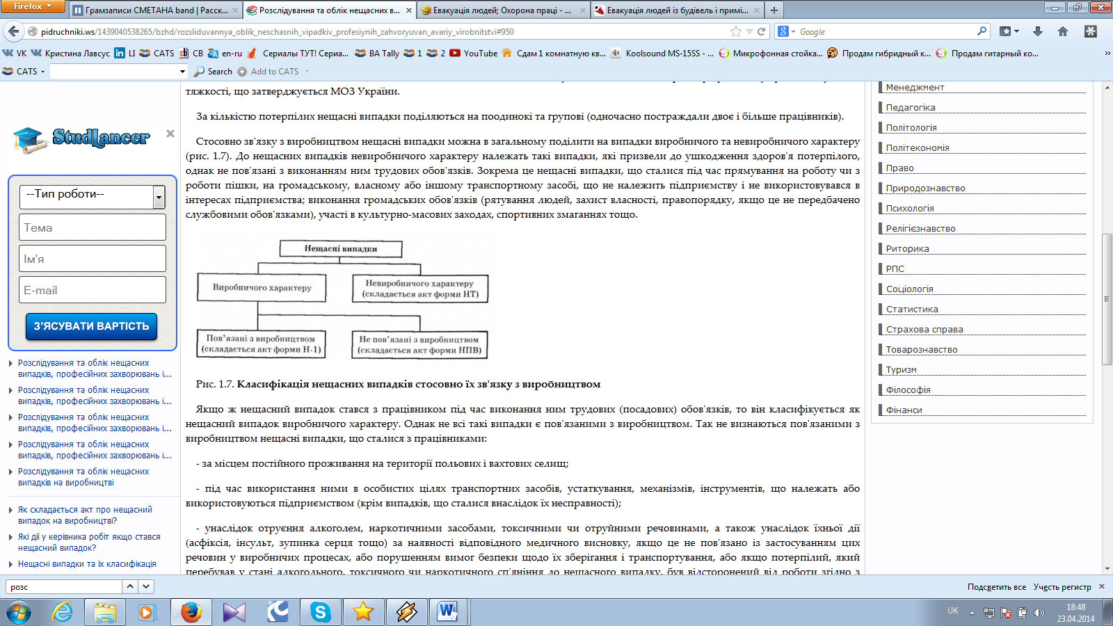Open Visual Studio from taskbar
Screen dimensions: 1113x626
(x=234, y=612)
